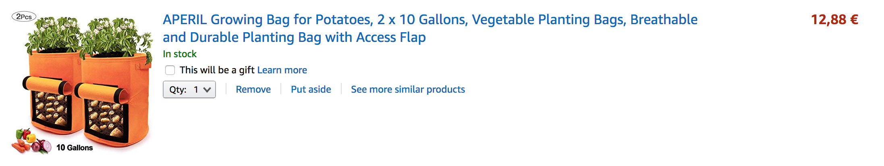
Task: Click 'Put aside' to save item
Action: (311, 89)
